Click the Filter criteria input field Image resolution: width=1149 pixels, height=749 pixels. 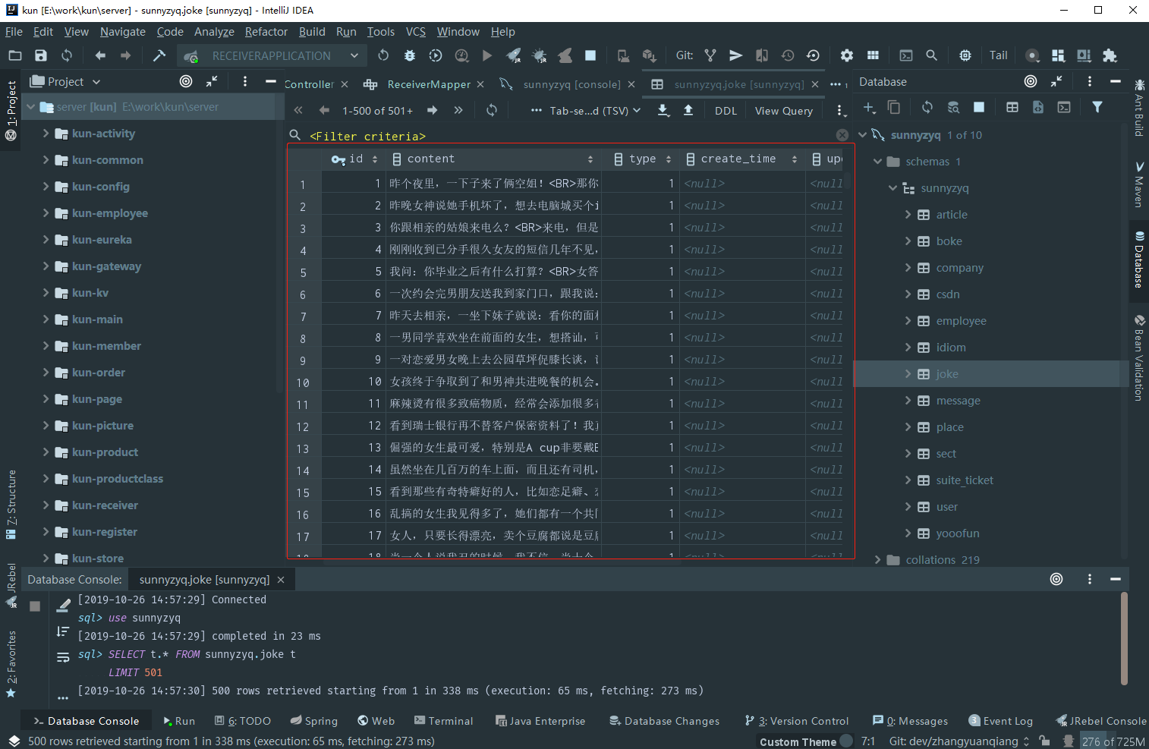[569, 136]
